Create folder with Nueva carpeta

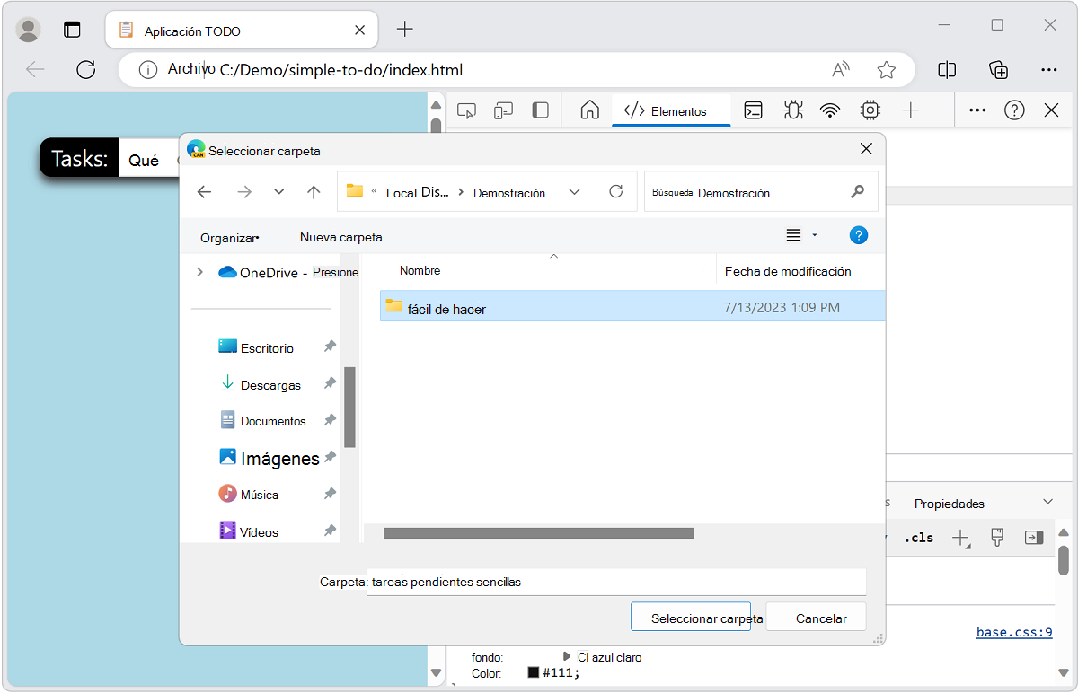pos(341,237)
